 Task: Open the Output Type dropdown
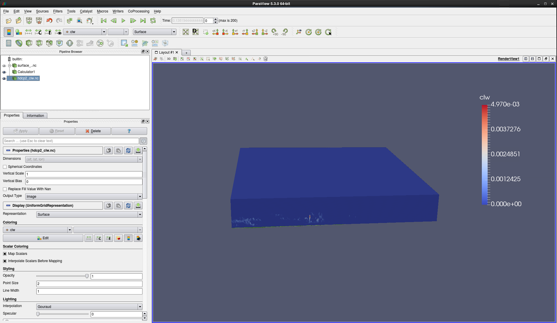pos(84,197)
